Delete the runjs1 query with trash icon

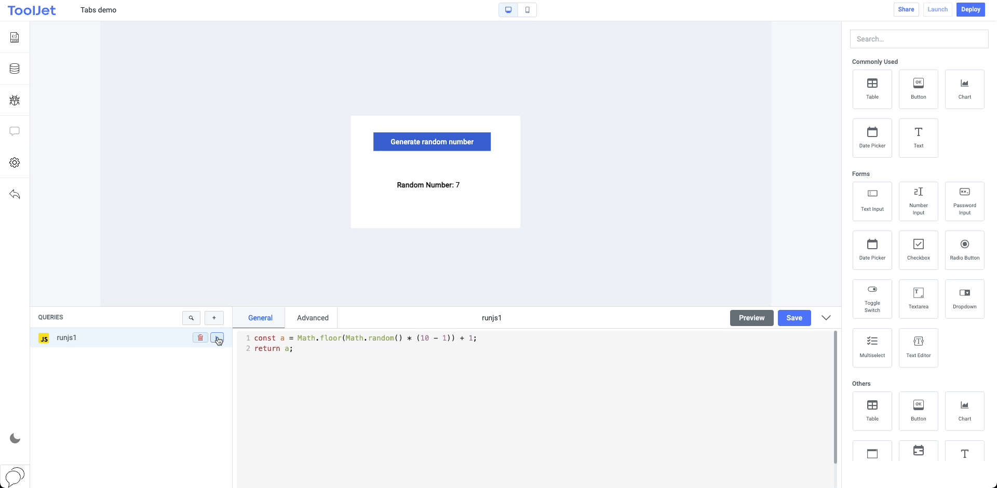coord(200,338)
